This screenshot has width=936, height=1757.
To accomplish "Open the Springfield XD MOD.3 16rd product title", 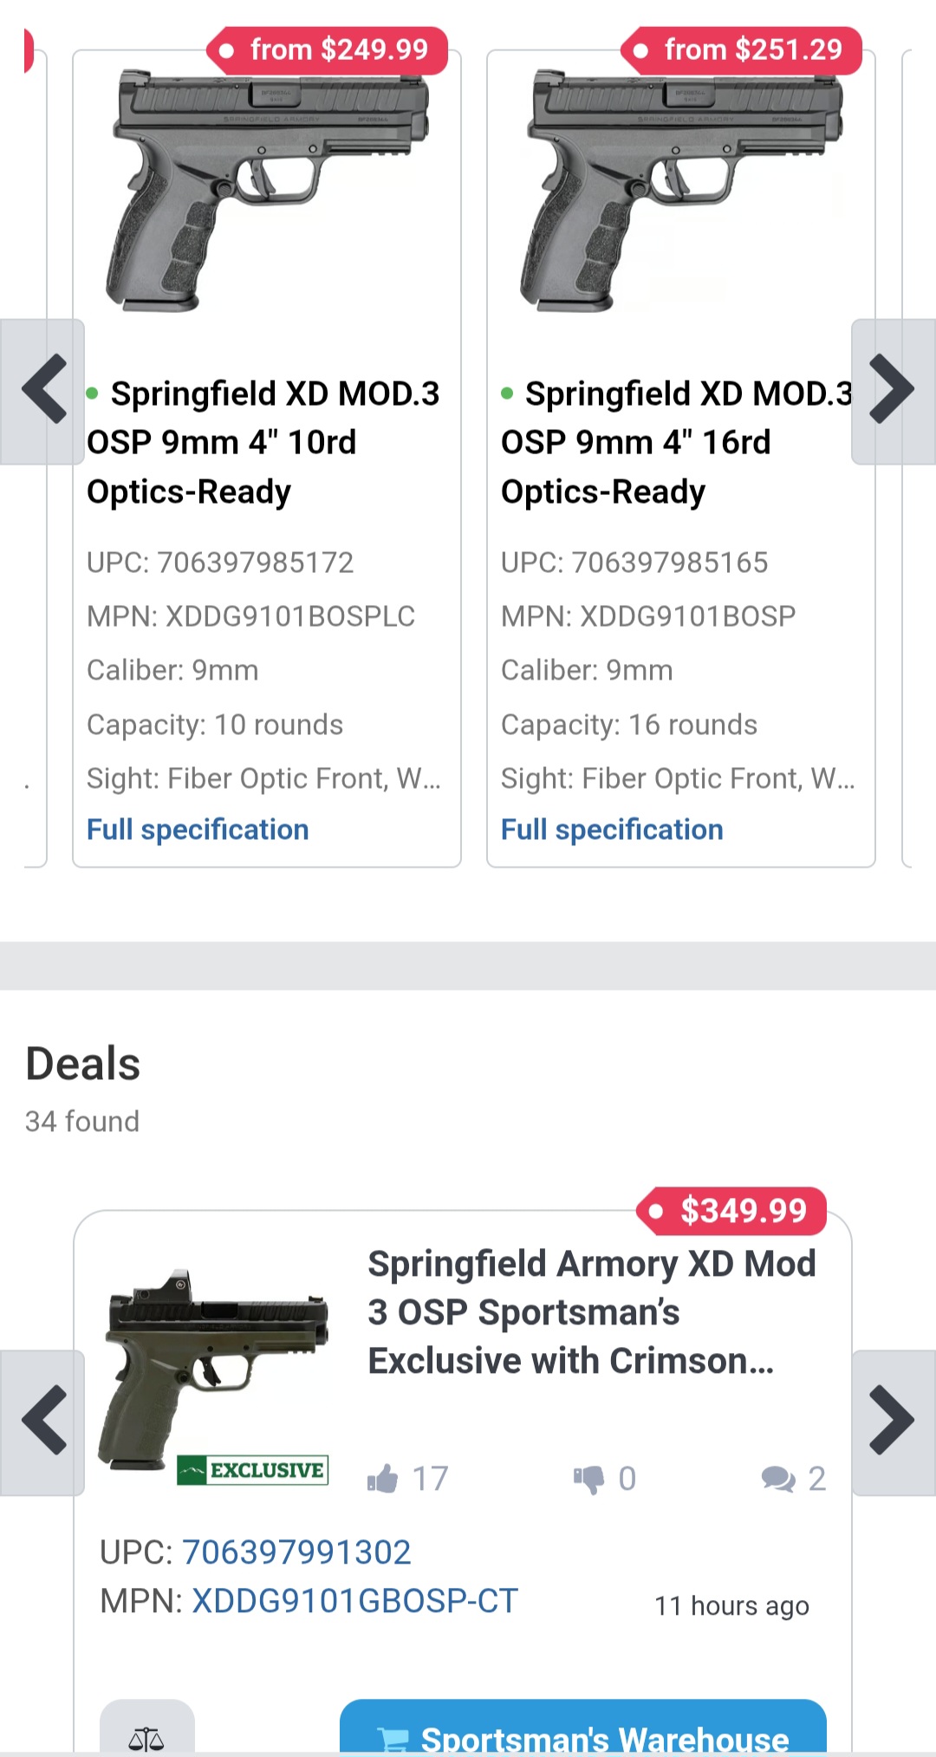I will point(676,442).
